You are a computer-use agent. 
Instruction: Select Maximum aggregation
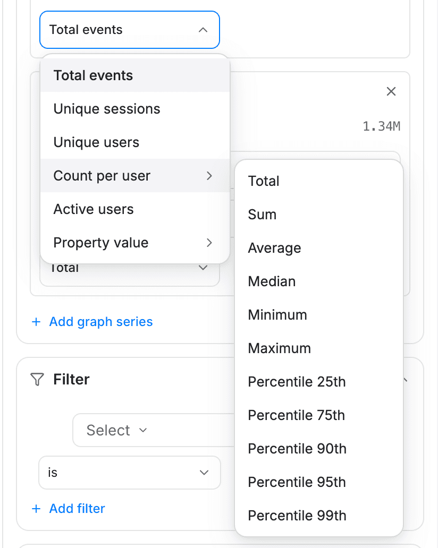coord(319,348)
